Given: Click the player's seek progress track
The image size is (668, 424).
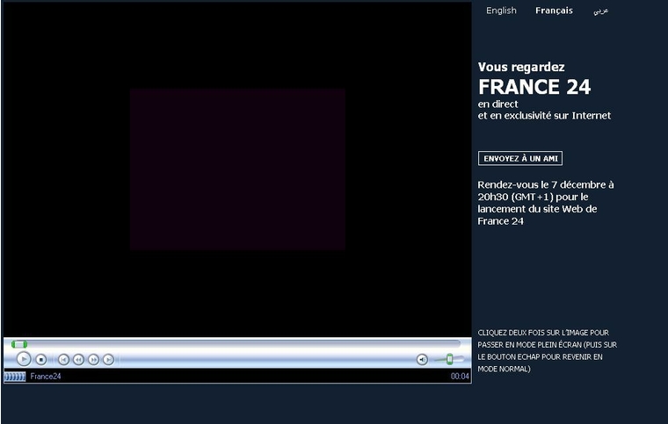Looking at the screenshot, I should pyautogui.click(x=236, y=343).
